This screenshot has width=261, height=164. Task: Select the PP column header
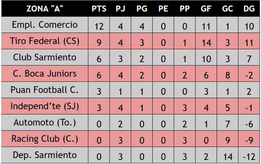pos(184,9)
